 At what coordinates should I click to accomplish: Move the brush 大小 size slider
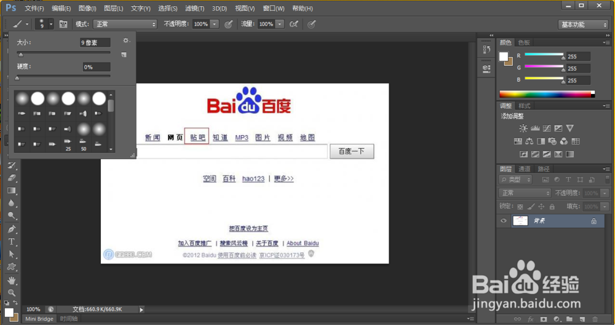[21, 55]
